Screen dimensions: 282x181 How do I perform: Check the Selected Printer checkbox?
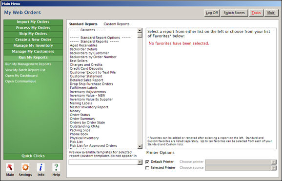click(x=147, y=168)
